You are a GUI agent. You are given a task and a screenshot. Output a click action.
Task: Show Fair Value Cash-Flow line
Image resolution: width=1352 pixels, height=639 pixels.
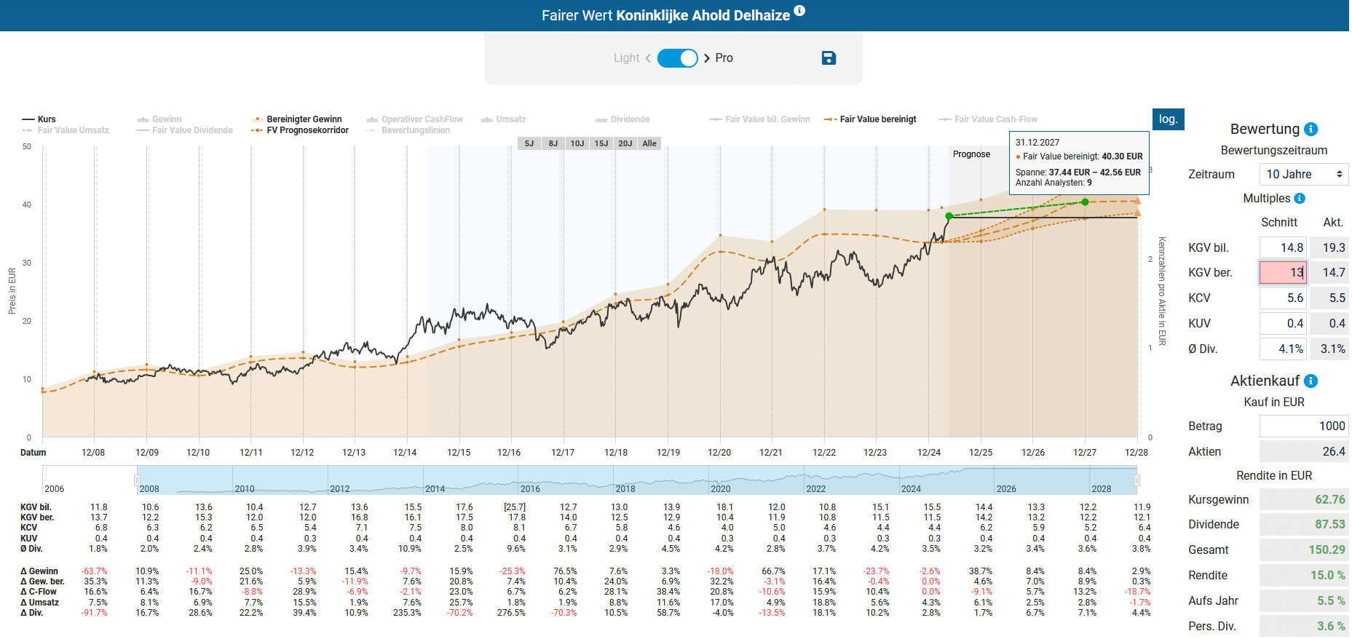[x=988, y=119]
